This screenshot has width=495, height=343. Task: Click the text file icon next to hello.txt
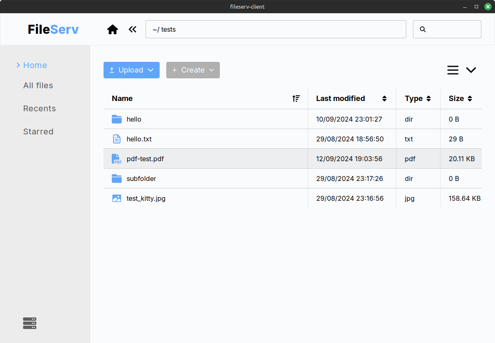pyautogui.click(x=116, y=139)
